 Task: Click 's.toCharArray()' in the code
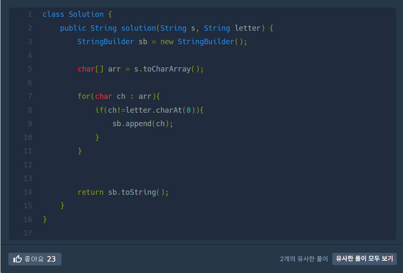(166, 69)
